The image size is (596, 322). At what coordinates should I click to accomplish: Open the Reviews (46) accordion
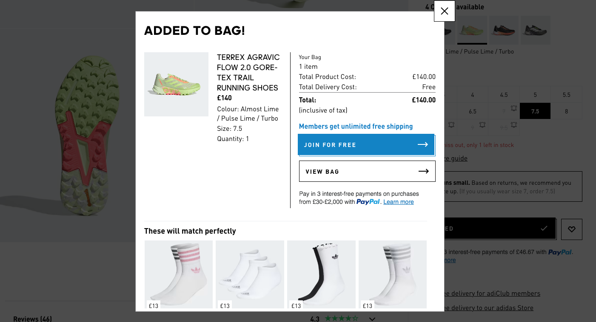tap(32, 319)
